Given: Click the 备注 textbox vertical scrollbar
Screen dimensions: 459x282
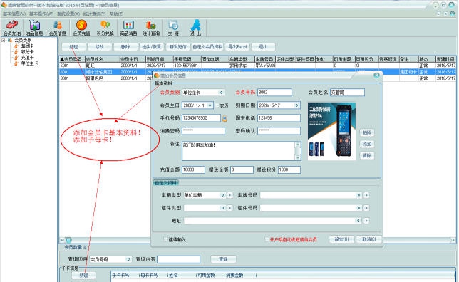Looking at the screenshot, I should (x=298, y=151).
